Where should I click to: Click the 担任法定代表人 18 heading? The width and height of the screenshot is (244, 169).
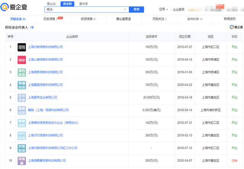point(19,27)
